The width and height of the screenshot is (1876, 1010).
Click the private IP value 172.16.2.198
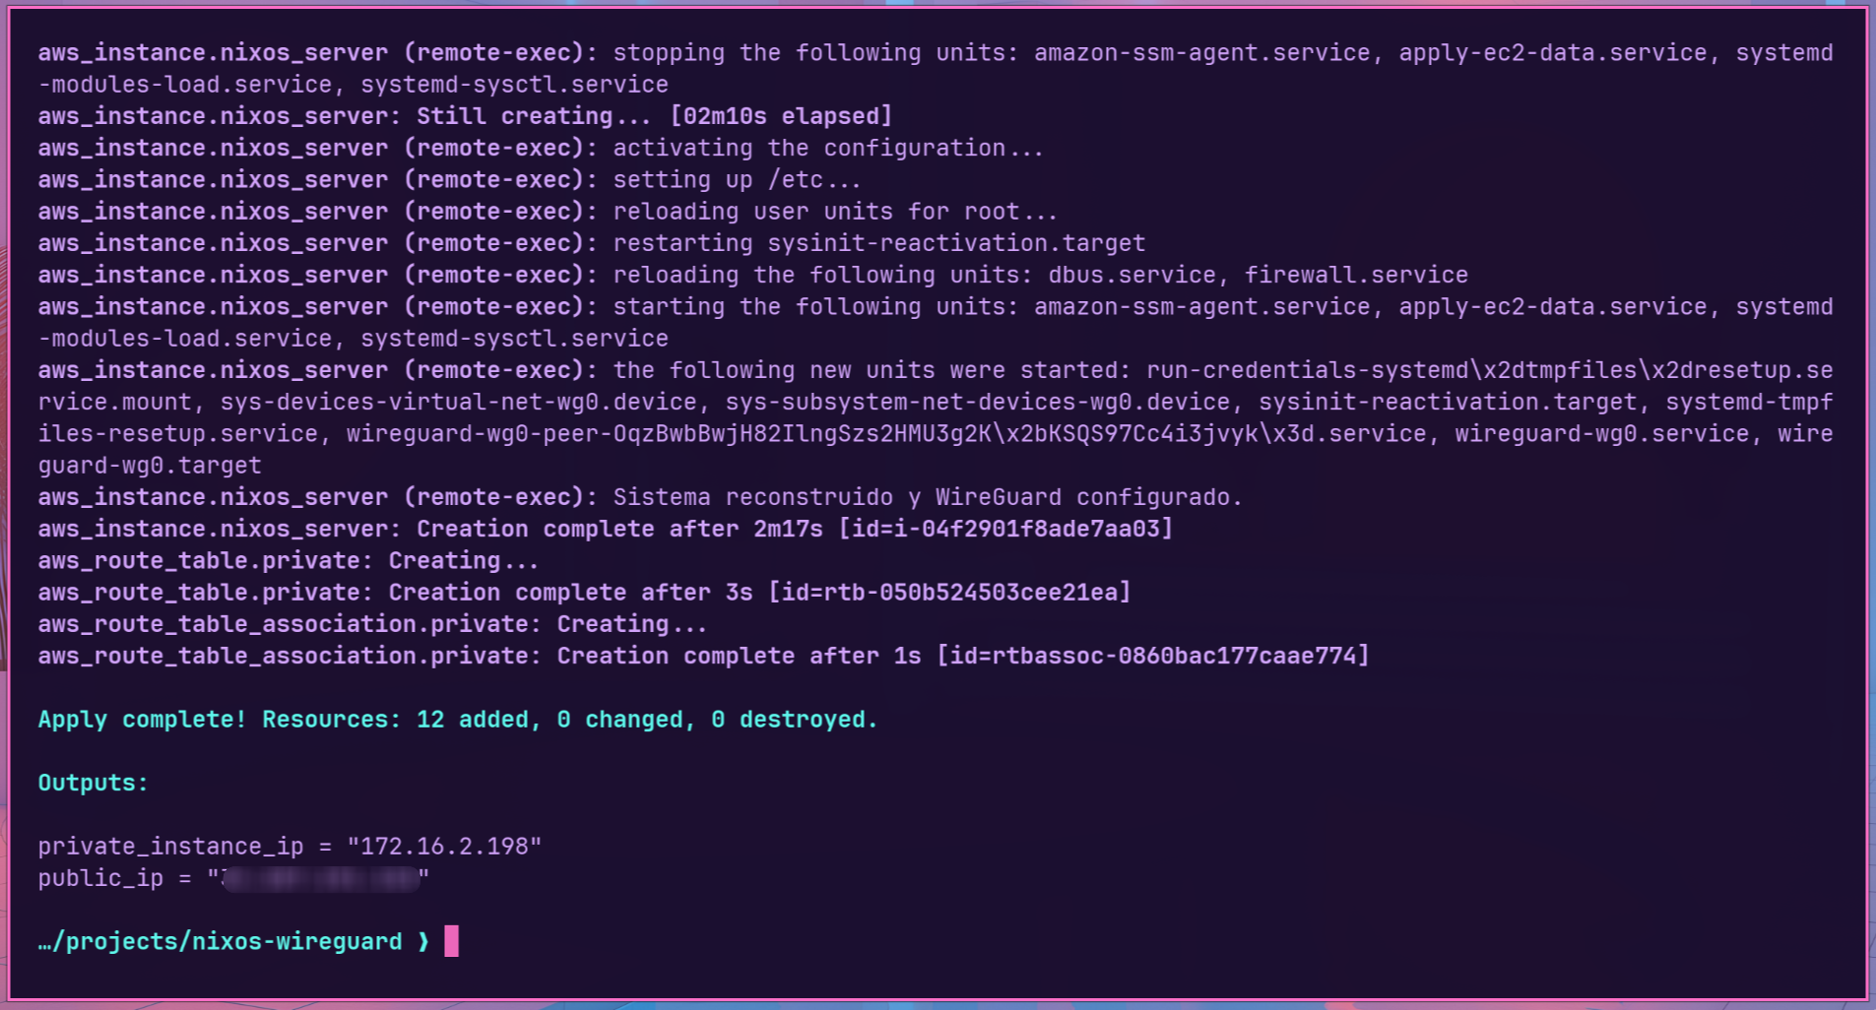coord(444,847)
